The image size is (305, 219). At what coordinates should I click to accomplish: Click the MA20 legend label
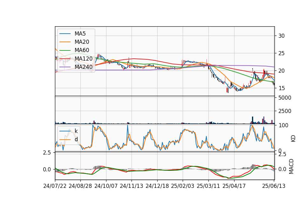click(x=82, y=42)
